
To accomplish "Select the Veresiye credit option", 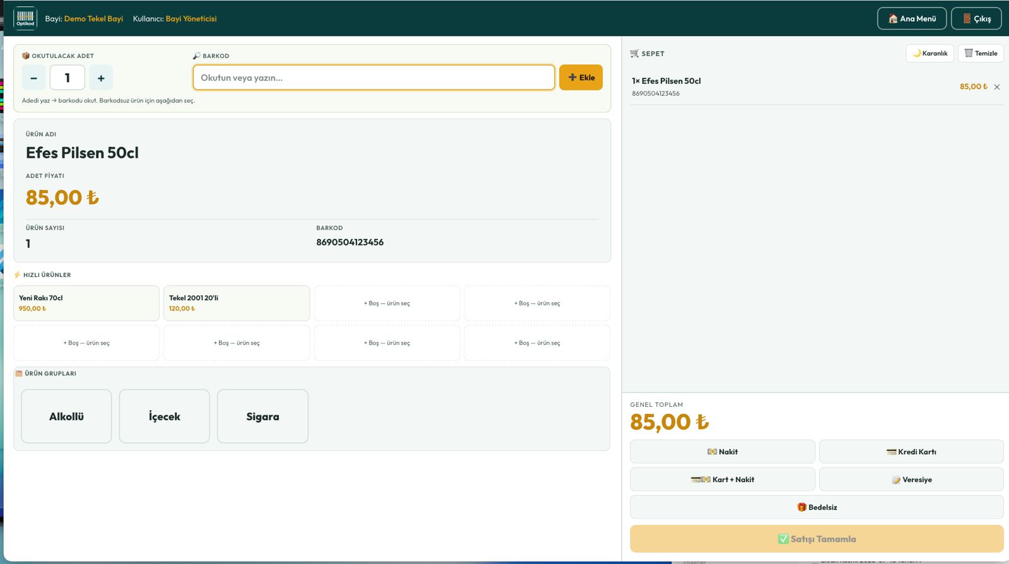I will pyautogui.click(x=911, y=479).
